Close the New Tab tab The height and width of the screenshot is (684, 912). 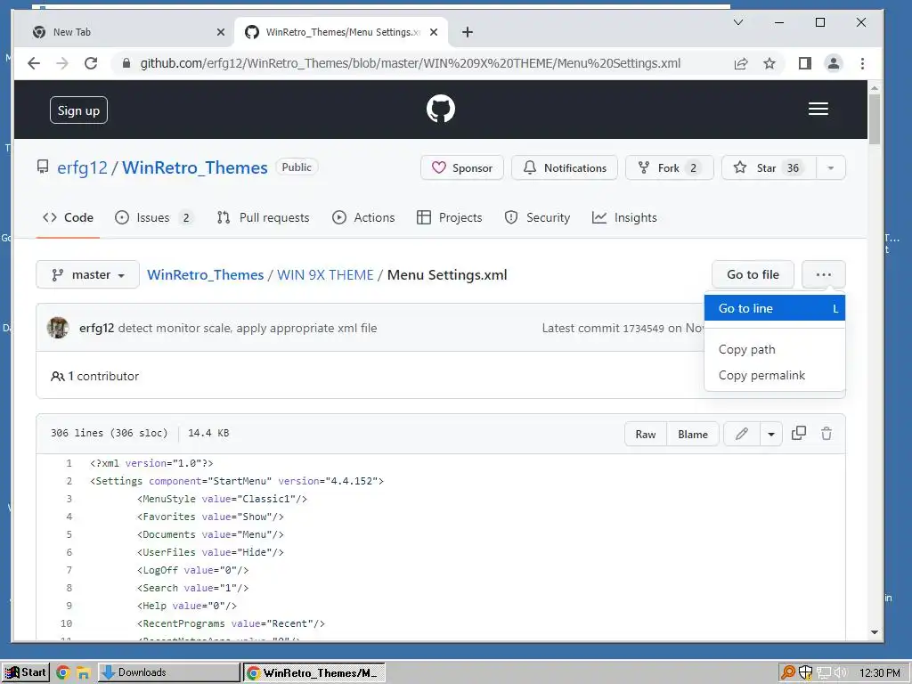coord(221,32)
